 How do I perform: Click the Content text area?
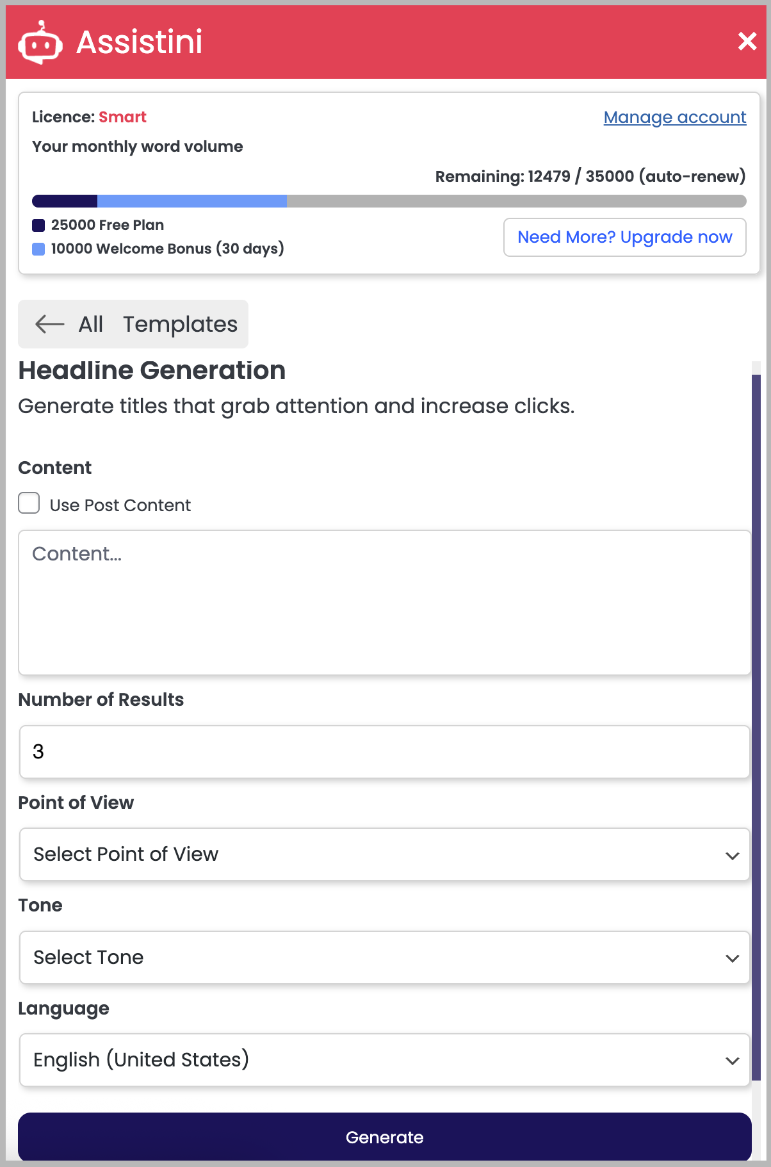click(x=384, y=602)
